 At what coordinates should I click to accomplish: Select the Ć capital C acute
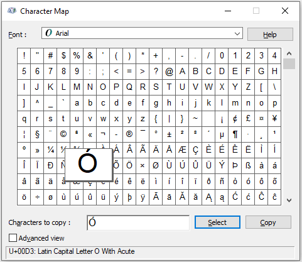point(235,197)
